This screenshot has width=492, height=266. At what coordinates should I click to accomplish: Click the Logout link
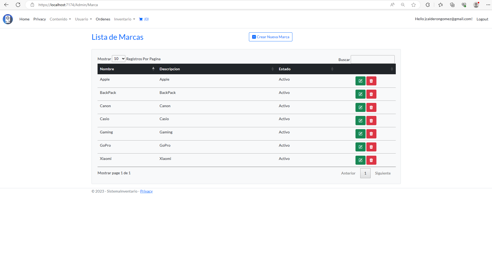(x=482, y=19)
